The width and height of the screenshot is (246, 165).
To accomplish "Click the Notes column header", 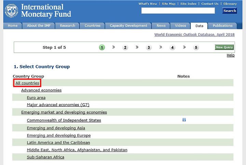I will 183,76.
